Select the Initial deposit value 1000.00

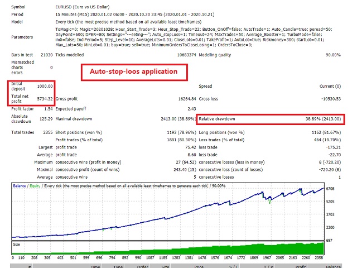click(x=44, y=87)
